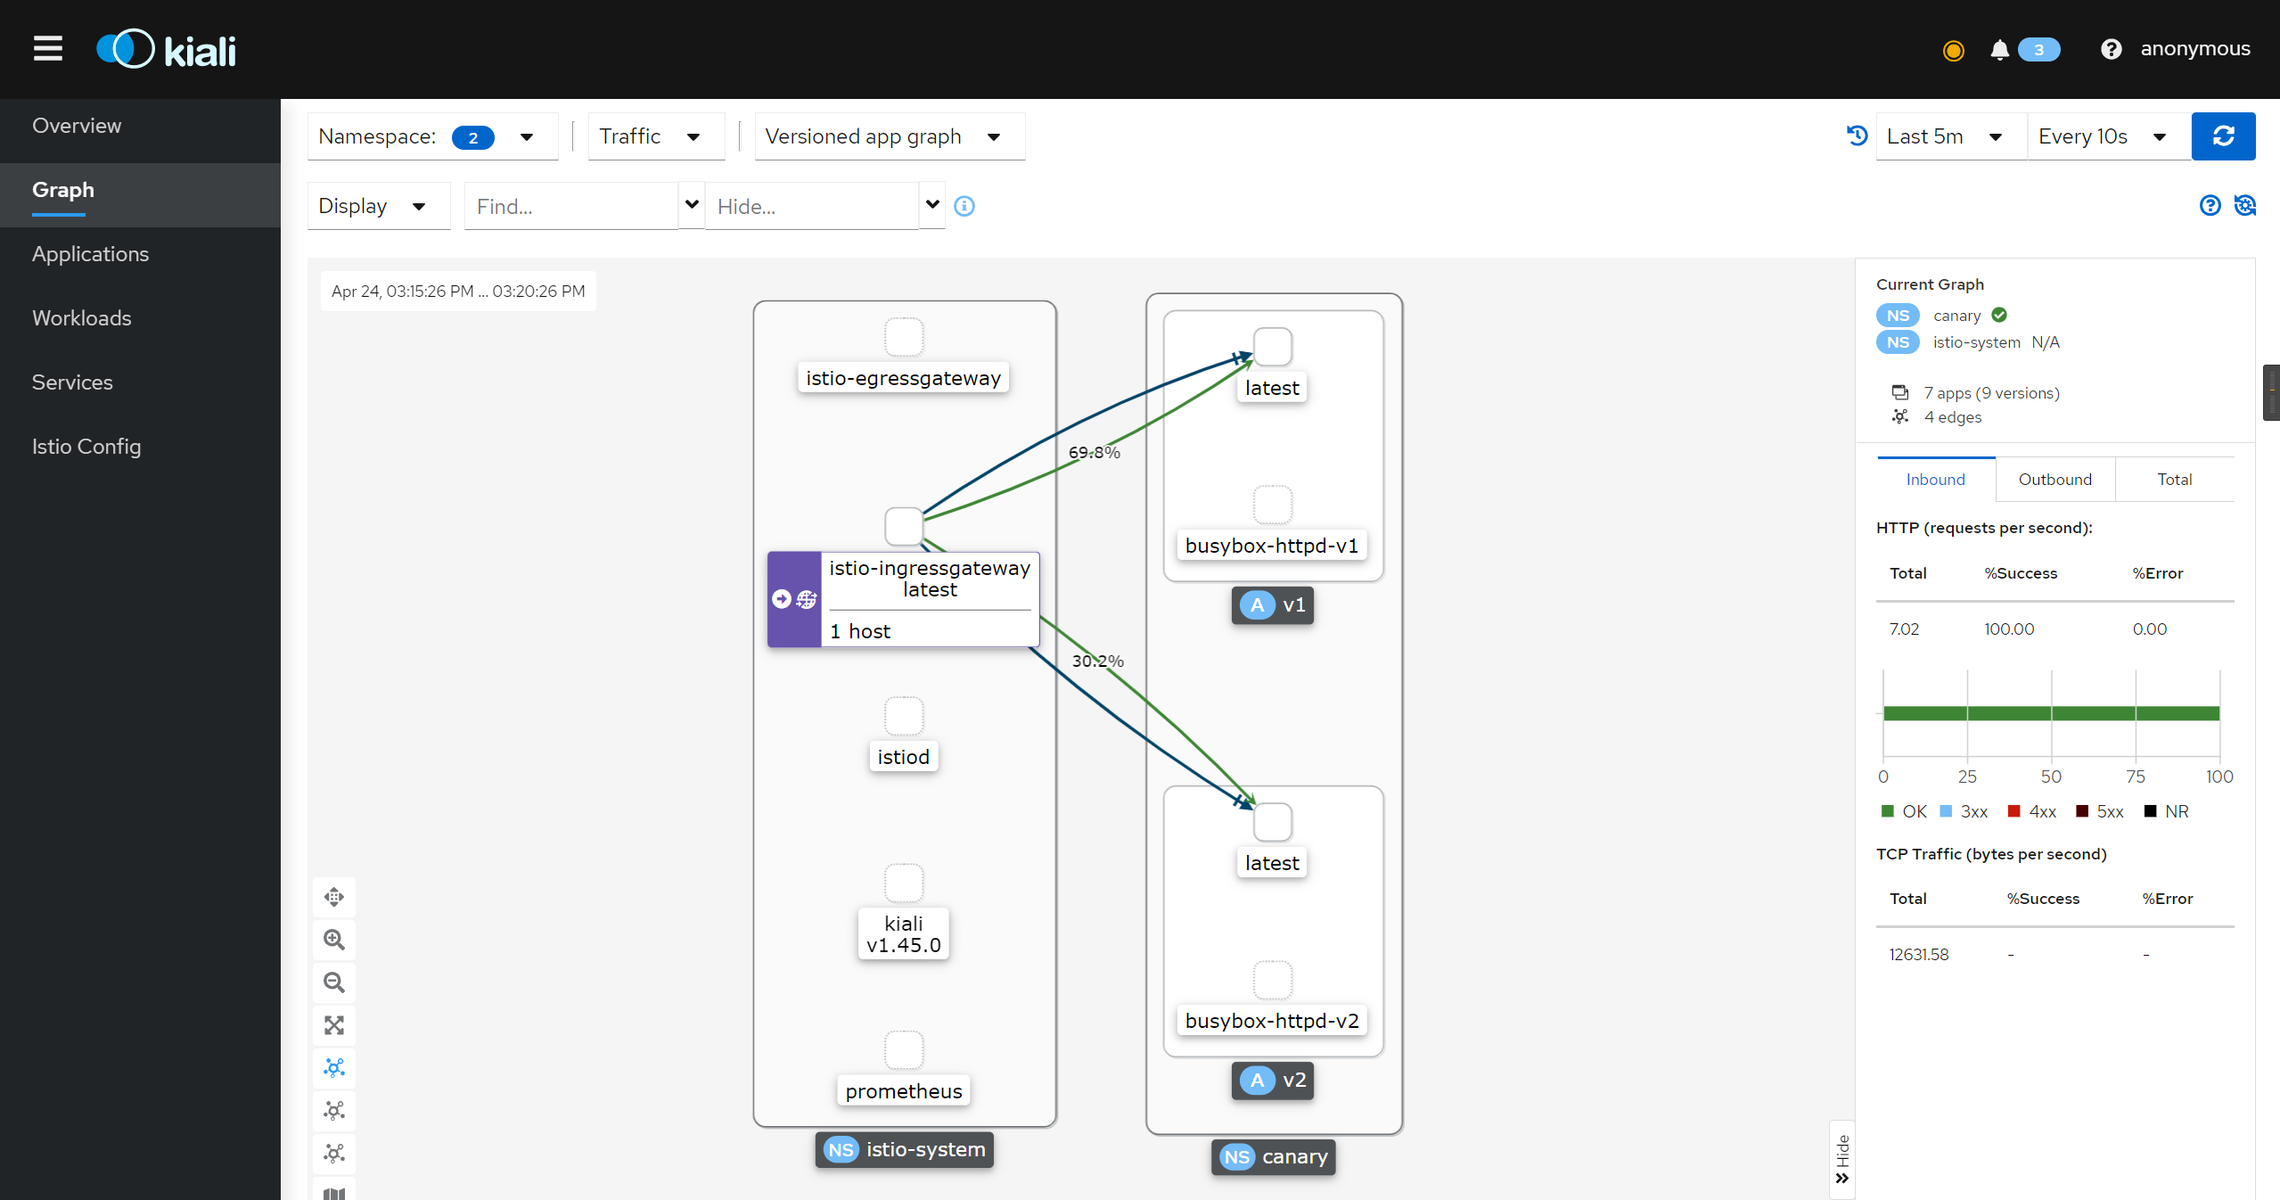Expand the Namespace dropdown selector
Viewport: 2280px width, 1200px height.
click(526, 136)
